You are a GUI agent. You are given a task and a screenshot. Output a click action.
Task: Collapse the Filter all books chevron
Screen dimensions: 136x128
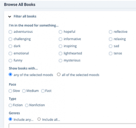pyautogui.click(x=10, y=17)
